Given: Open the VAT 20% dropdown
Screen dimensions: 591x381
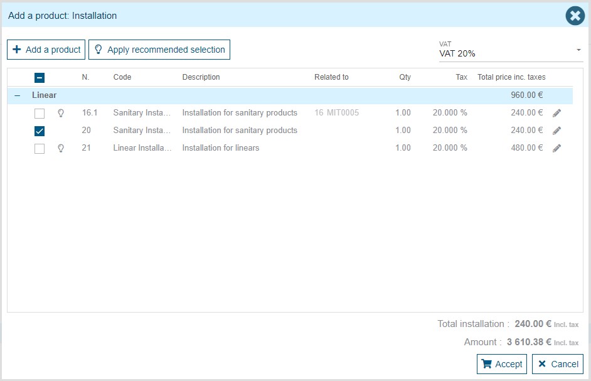Looking at the screenshot, I should click(510, 50).
